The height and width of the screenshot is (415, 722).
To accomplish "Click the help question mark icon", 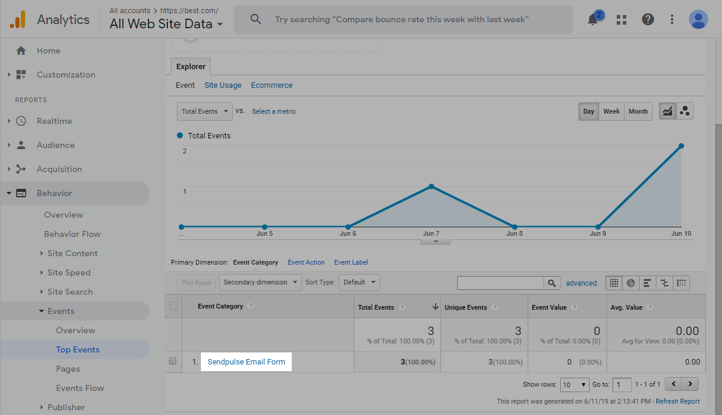I will [648, 19].
